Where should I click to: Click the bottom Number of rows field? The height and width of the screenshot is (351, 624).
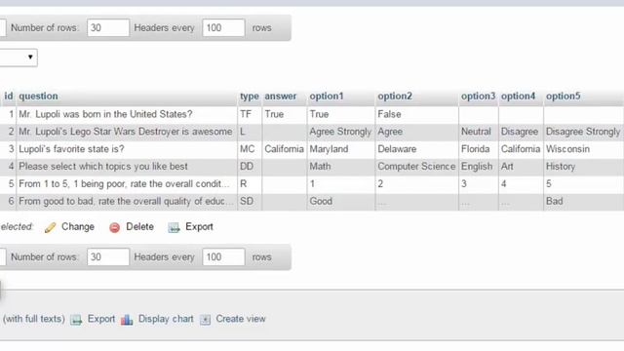[108, 257]
